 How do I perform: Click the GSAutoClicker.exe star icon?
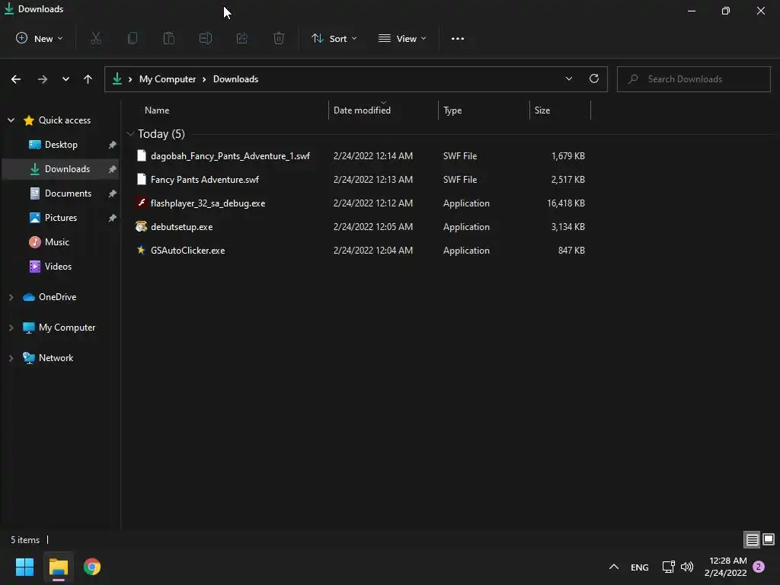[141, 250]
